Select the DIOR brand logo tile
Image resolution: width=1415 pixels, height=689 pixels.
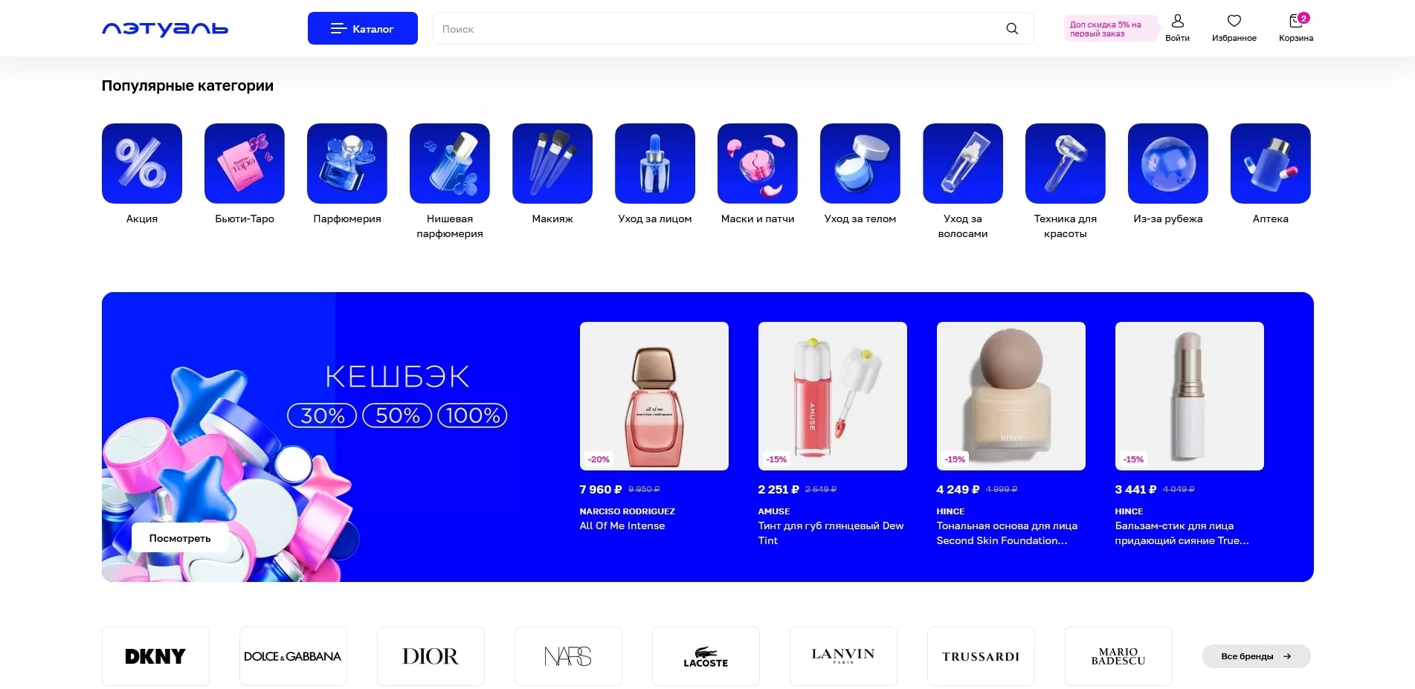coord(431,656)
